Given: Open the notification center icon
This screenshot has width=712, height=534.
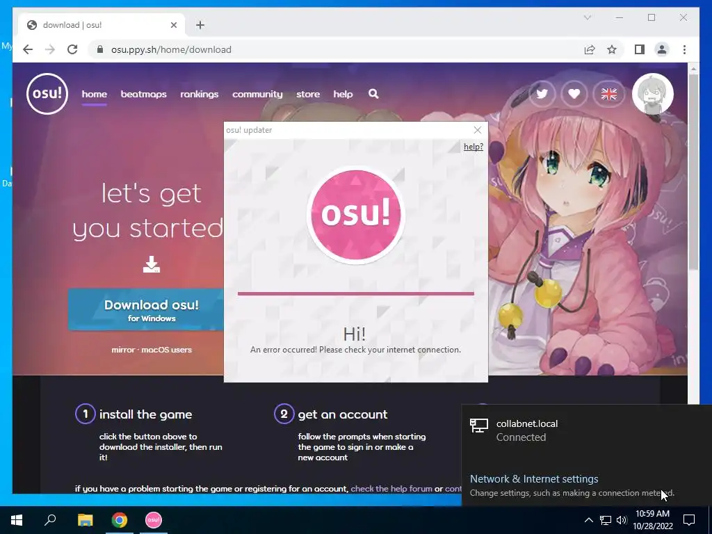Looking at the screenshot, I should click(689, 520).
